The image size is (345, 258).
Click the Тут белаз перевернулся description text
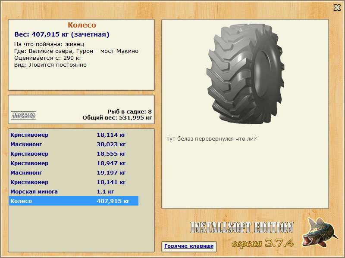coord(211,139)
